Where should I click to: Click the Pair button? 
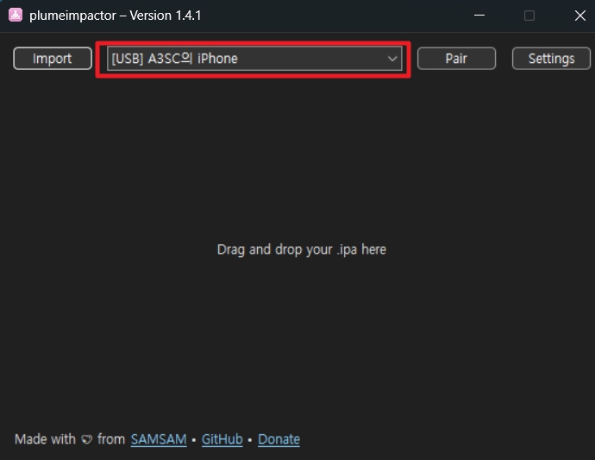(456, 59)
